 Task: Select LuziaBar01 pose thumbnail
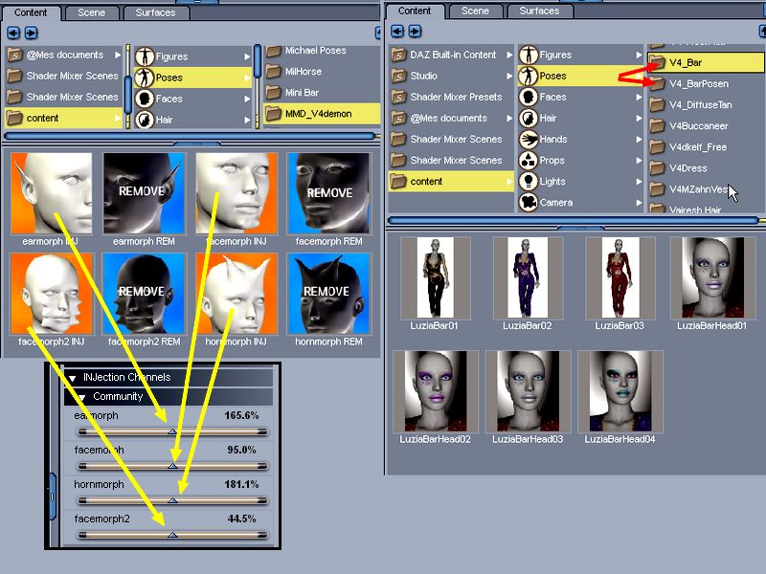(x=436, y=277)
